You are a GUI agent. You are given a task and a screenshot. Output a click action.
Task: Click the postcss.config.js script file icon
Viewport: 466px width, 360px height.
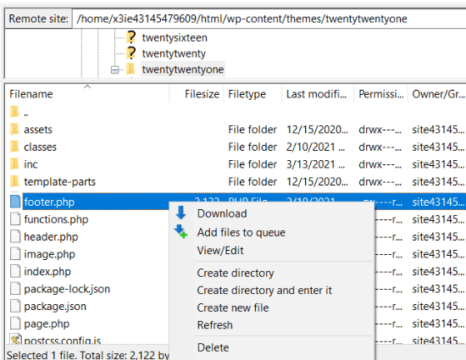tap(15, 340)
